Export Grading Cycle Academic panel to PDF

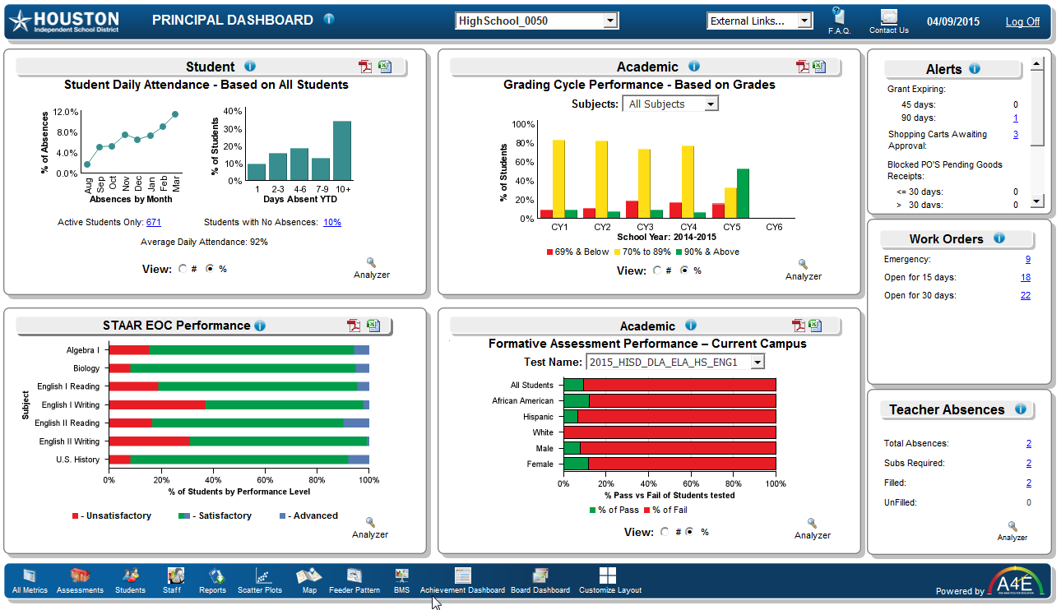802,67
